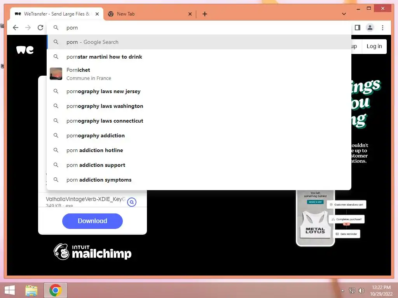
Task: Select 'laws connecticut' suggestion
Action: (x=199, y=121)
